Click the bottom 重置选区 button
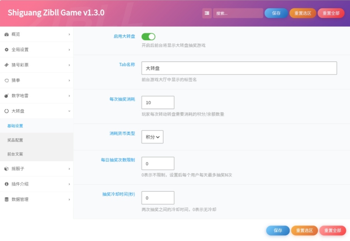This screenshot has width=350, height=241. coord(304,231)
